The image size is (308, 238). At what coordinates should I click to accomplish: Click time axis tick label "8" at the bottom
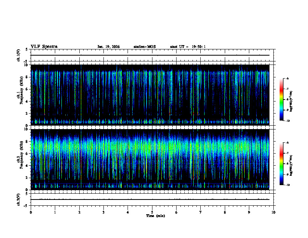(225, 212)
